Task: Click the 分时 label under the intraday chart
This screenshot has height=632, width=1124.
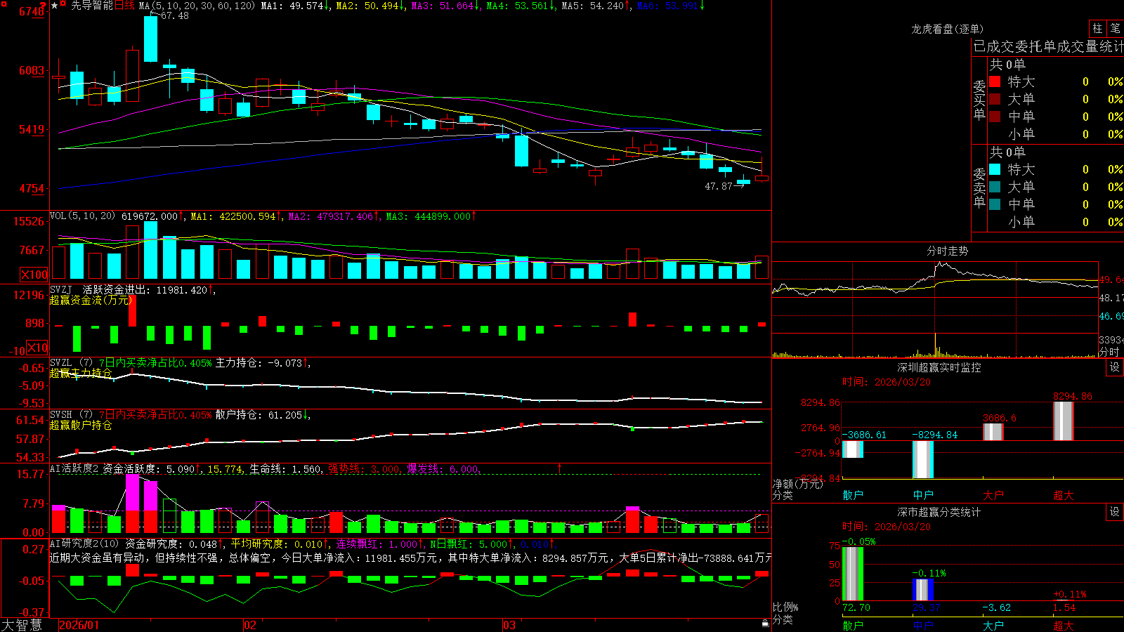Action: point(1109,352)
